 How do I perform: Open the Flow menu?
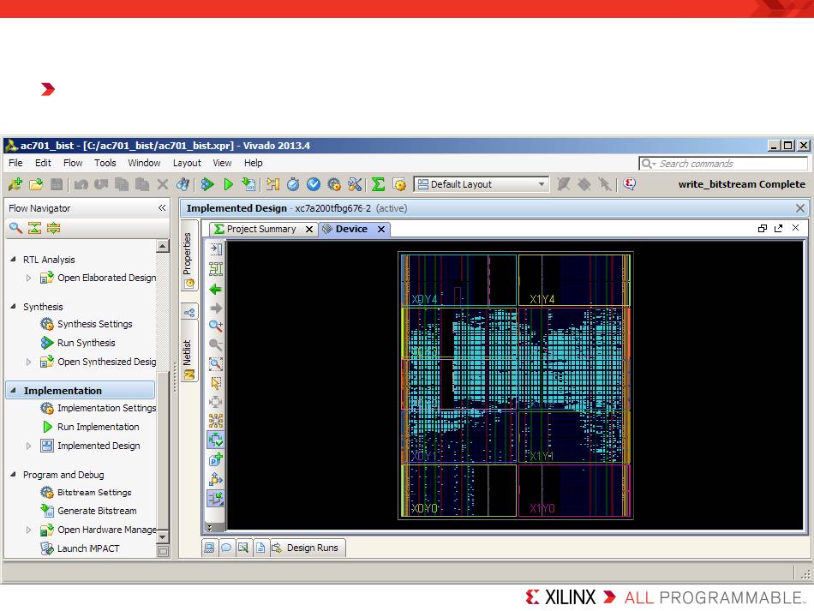click(73, 163)
